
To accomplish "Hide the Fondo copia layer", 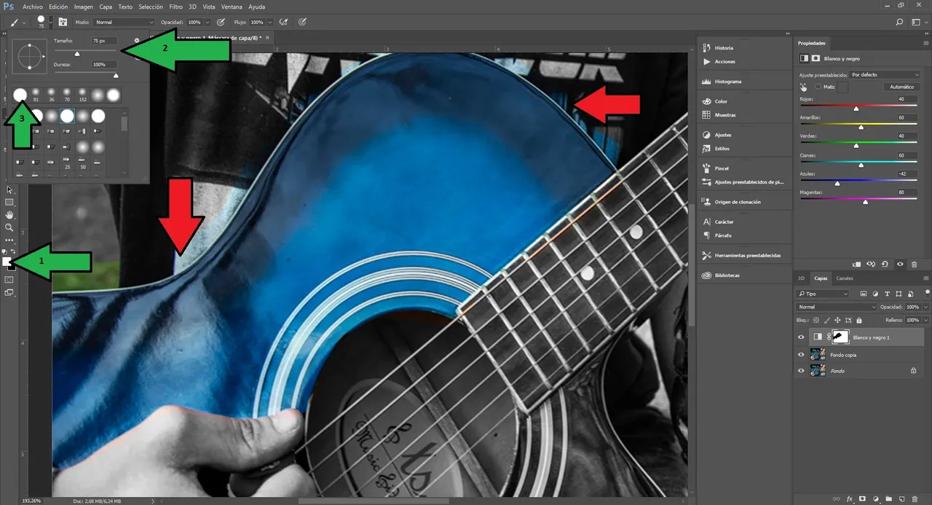I will 801,355.
